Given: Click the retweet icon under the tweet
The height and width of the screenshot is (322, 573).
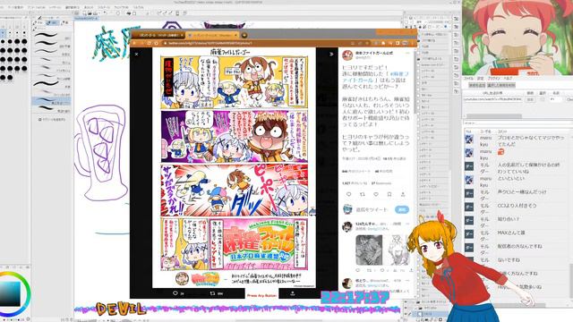Looking at the screenshot, I should [x=362, y=194].
